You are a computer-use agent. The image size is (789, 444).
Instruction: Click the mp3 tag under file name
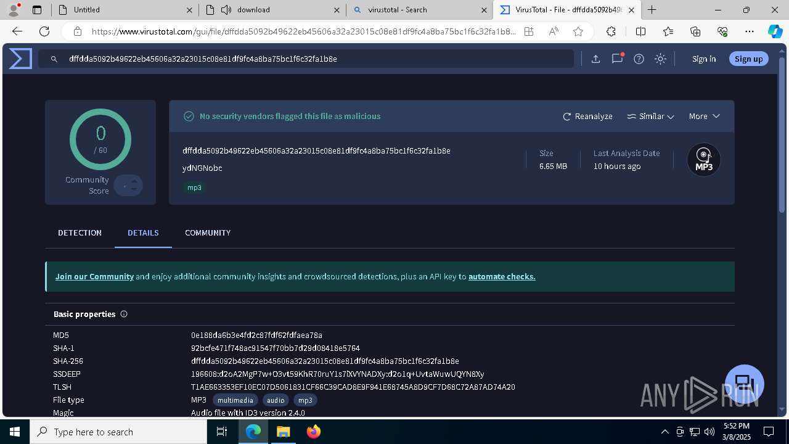click(x=194, y=187)
